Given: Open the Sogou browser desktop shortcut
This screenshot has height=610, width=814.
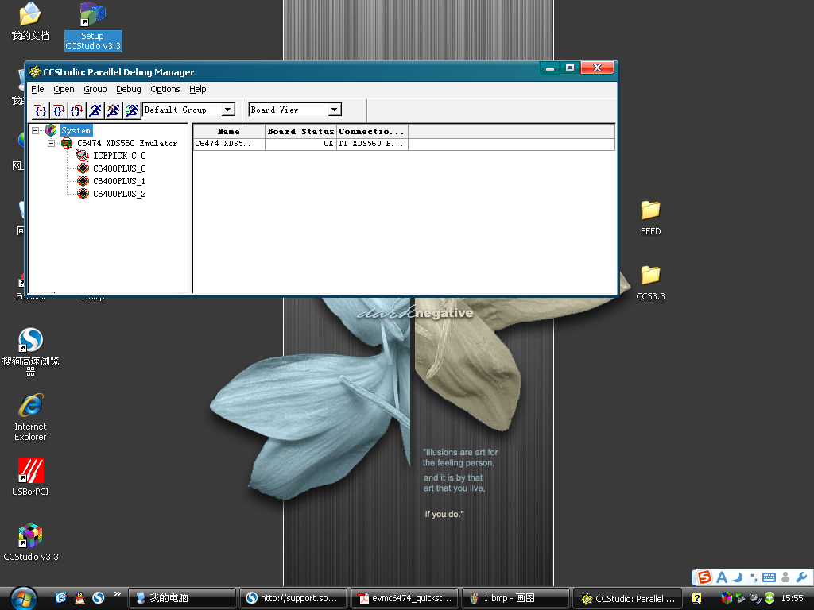Looking at the screenshot, I should (31, 352).
